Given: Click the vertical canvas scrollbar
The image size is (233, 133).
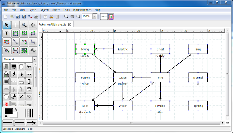Looking at the screenshot, I should point(228,74).
